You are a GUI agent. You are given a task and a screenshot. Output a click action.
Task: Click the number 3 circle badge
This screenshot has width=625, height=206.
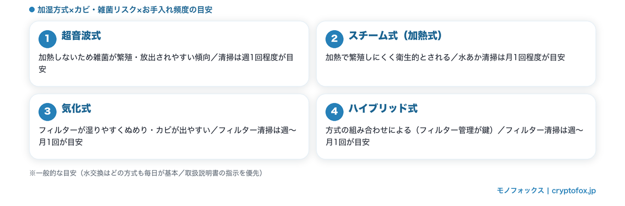(x=47, y=111)
